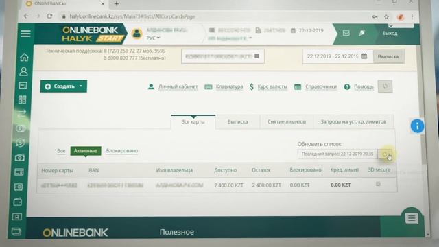Open the wallet sidebar icon
439x247 pixels.
[18, 202]
